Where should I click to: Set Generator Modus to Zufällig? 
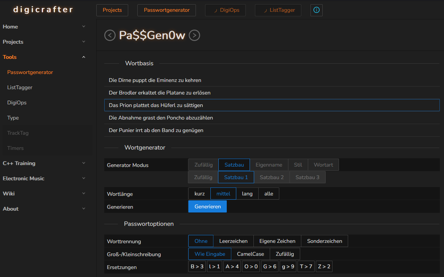click(203, 165)
